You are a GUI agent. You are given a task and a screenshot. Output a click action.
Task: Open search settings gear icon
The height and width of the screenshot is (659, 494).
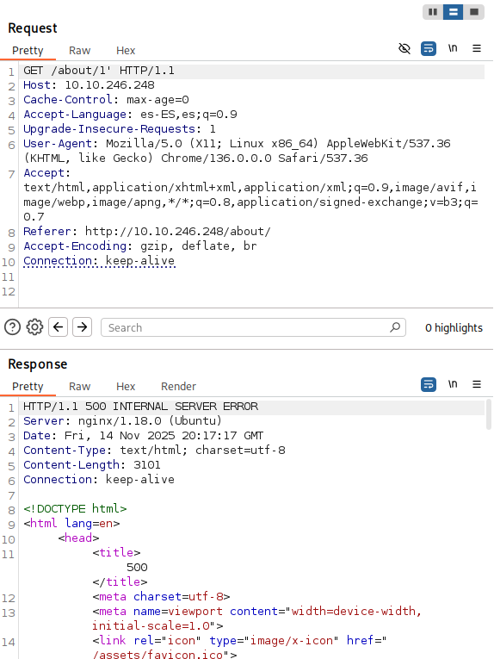(34, 327)
